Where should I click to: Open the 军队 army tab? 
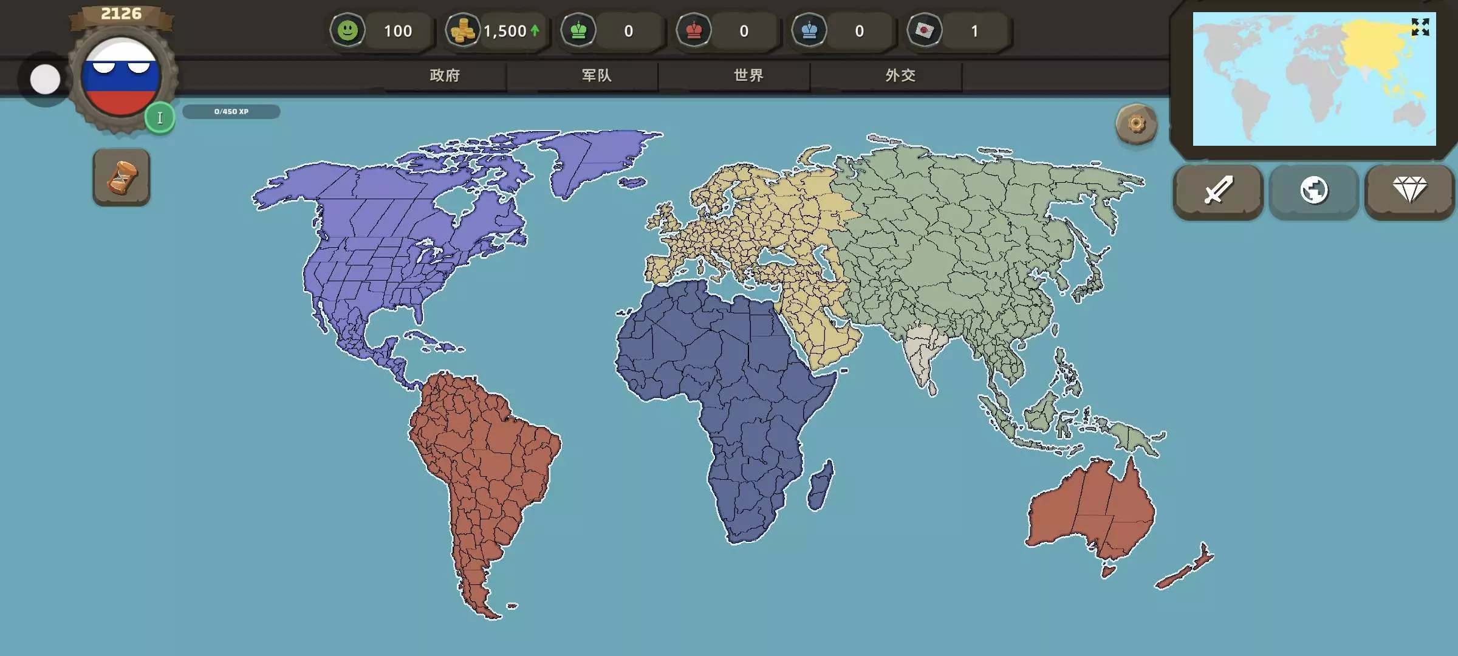(597, 75)
